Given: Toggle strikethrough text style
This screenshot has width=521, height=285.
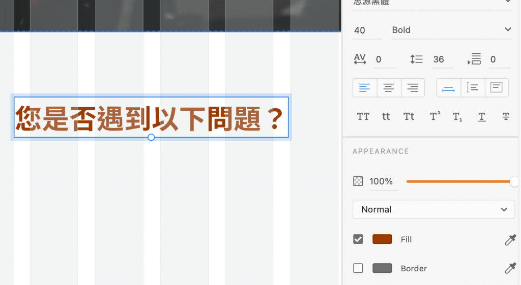Looking at the screenshot, I should [506, 116].
